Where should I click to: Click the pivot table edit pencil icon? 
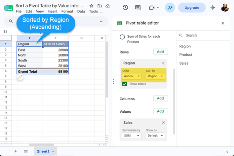tap(20, 77)
